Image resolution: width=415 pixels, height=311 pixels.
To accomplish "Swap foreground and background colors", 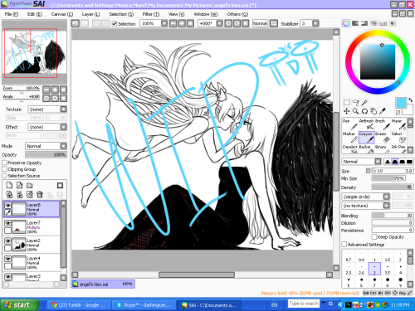I will pyautogui.click(x=410, y=100).
